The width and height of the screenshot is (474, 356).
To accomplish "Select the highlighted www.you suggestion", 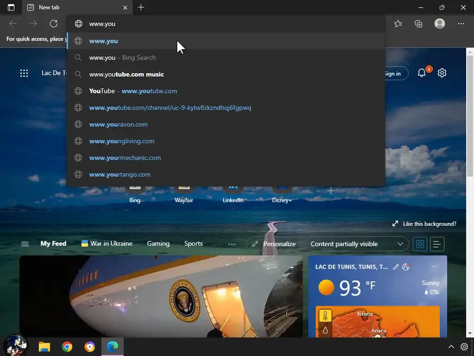I will (x=225, y=41).
